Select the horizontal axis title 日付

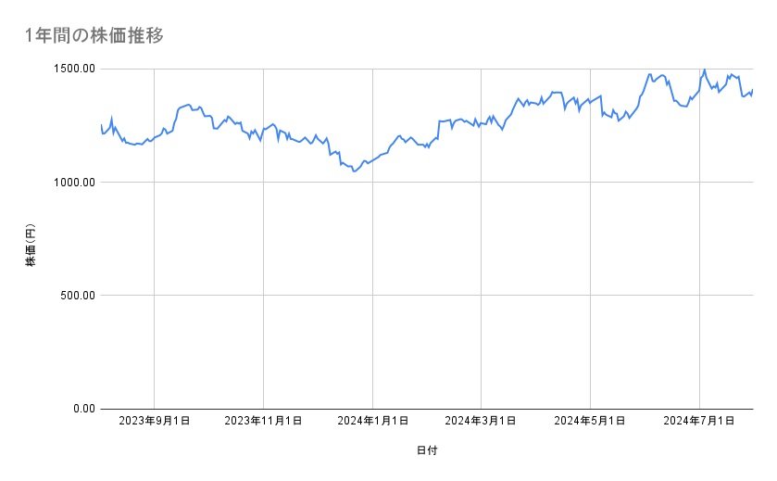[x=427, y=450]
